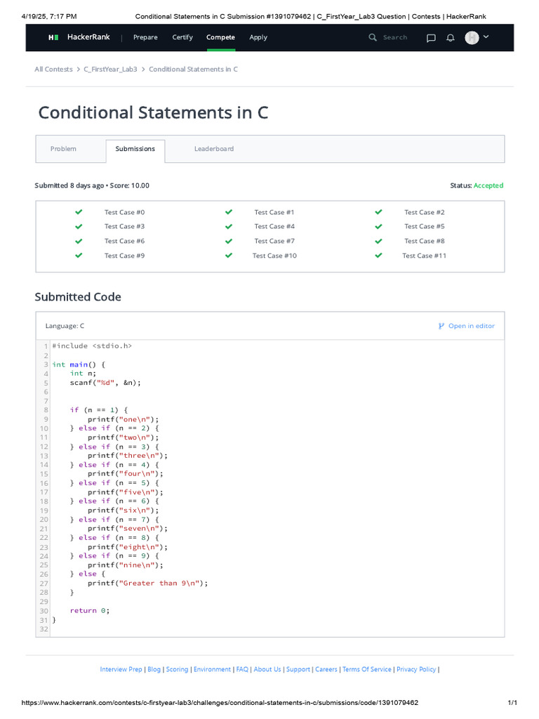Select the Test Case #4 entry
The width and height of the screenshot is (539, 719).
[274, 226]
